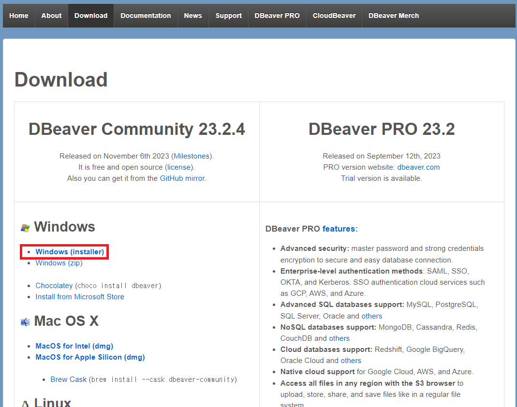Open the Documentation menu
This screenshot has height=407, width=517.
click(x=146, y=15)
